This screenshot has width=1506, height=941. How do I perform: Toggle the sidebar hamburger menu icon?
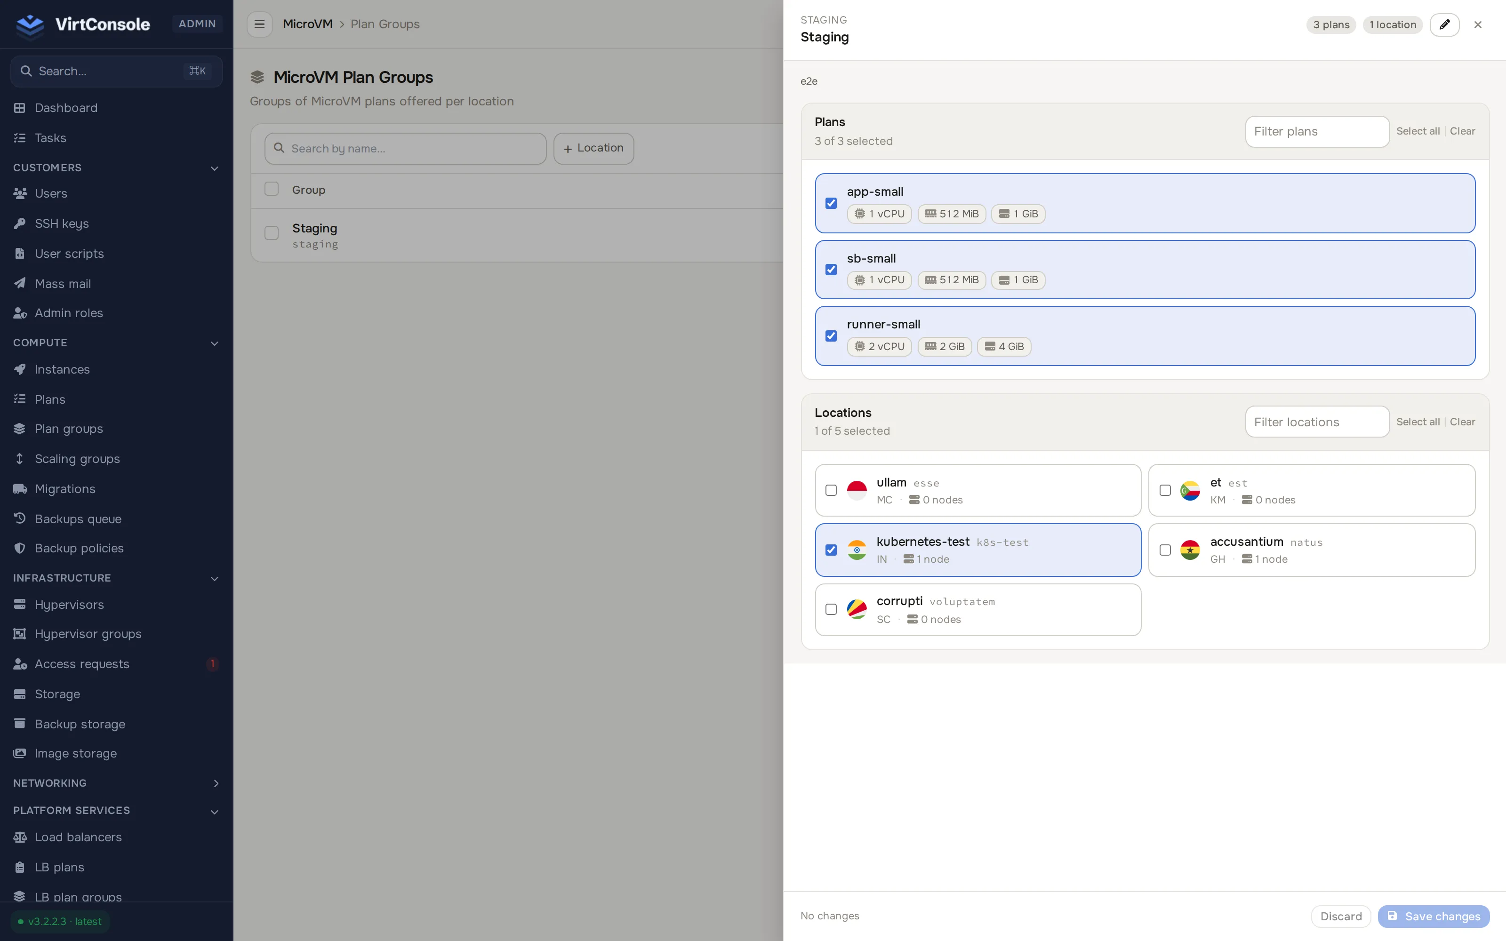click(259, 24)
